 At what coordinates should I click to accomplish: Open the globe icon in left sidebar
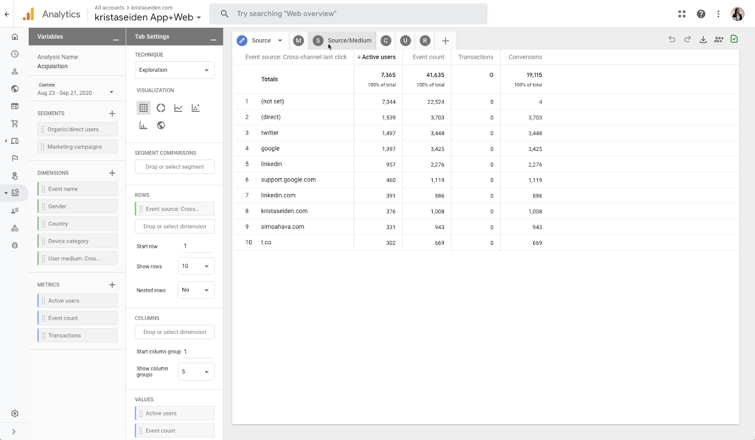point(15,89)
